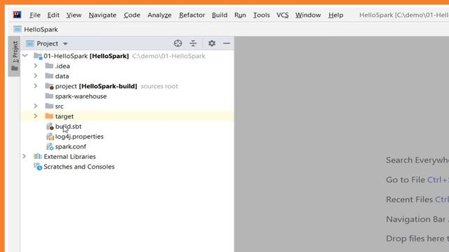Viewport: 449px width, 252px height.
Task: Open the Refactor menu
Action: coord(192,15)
